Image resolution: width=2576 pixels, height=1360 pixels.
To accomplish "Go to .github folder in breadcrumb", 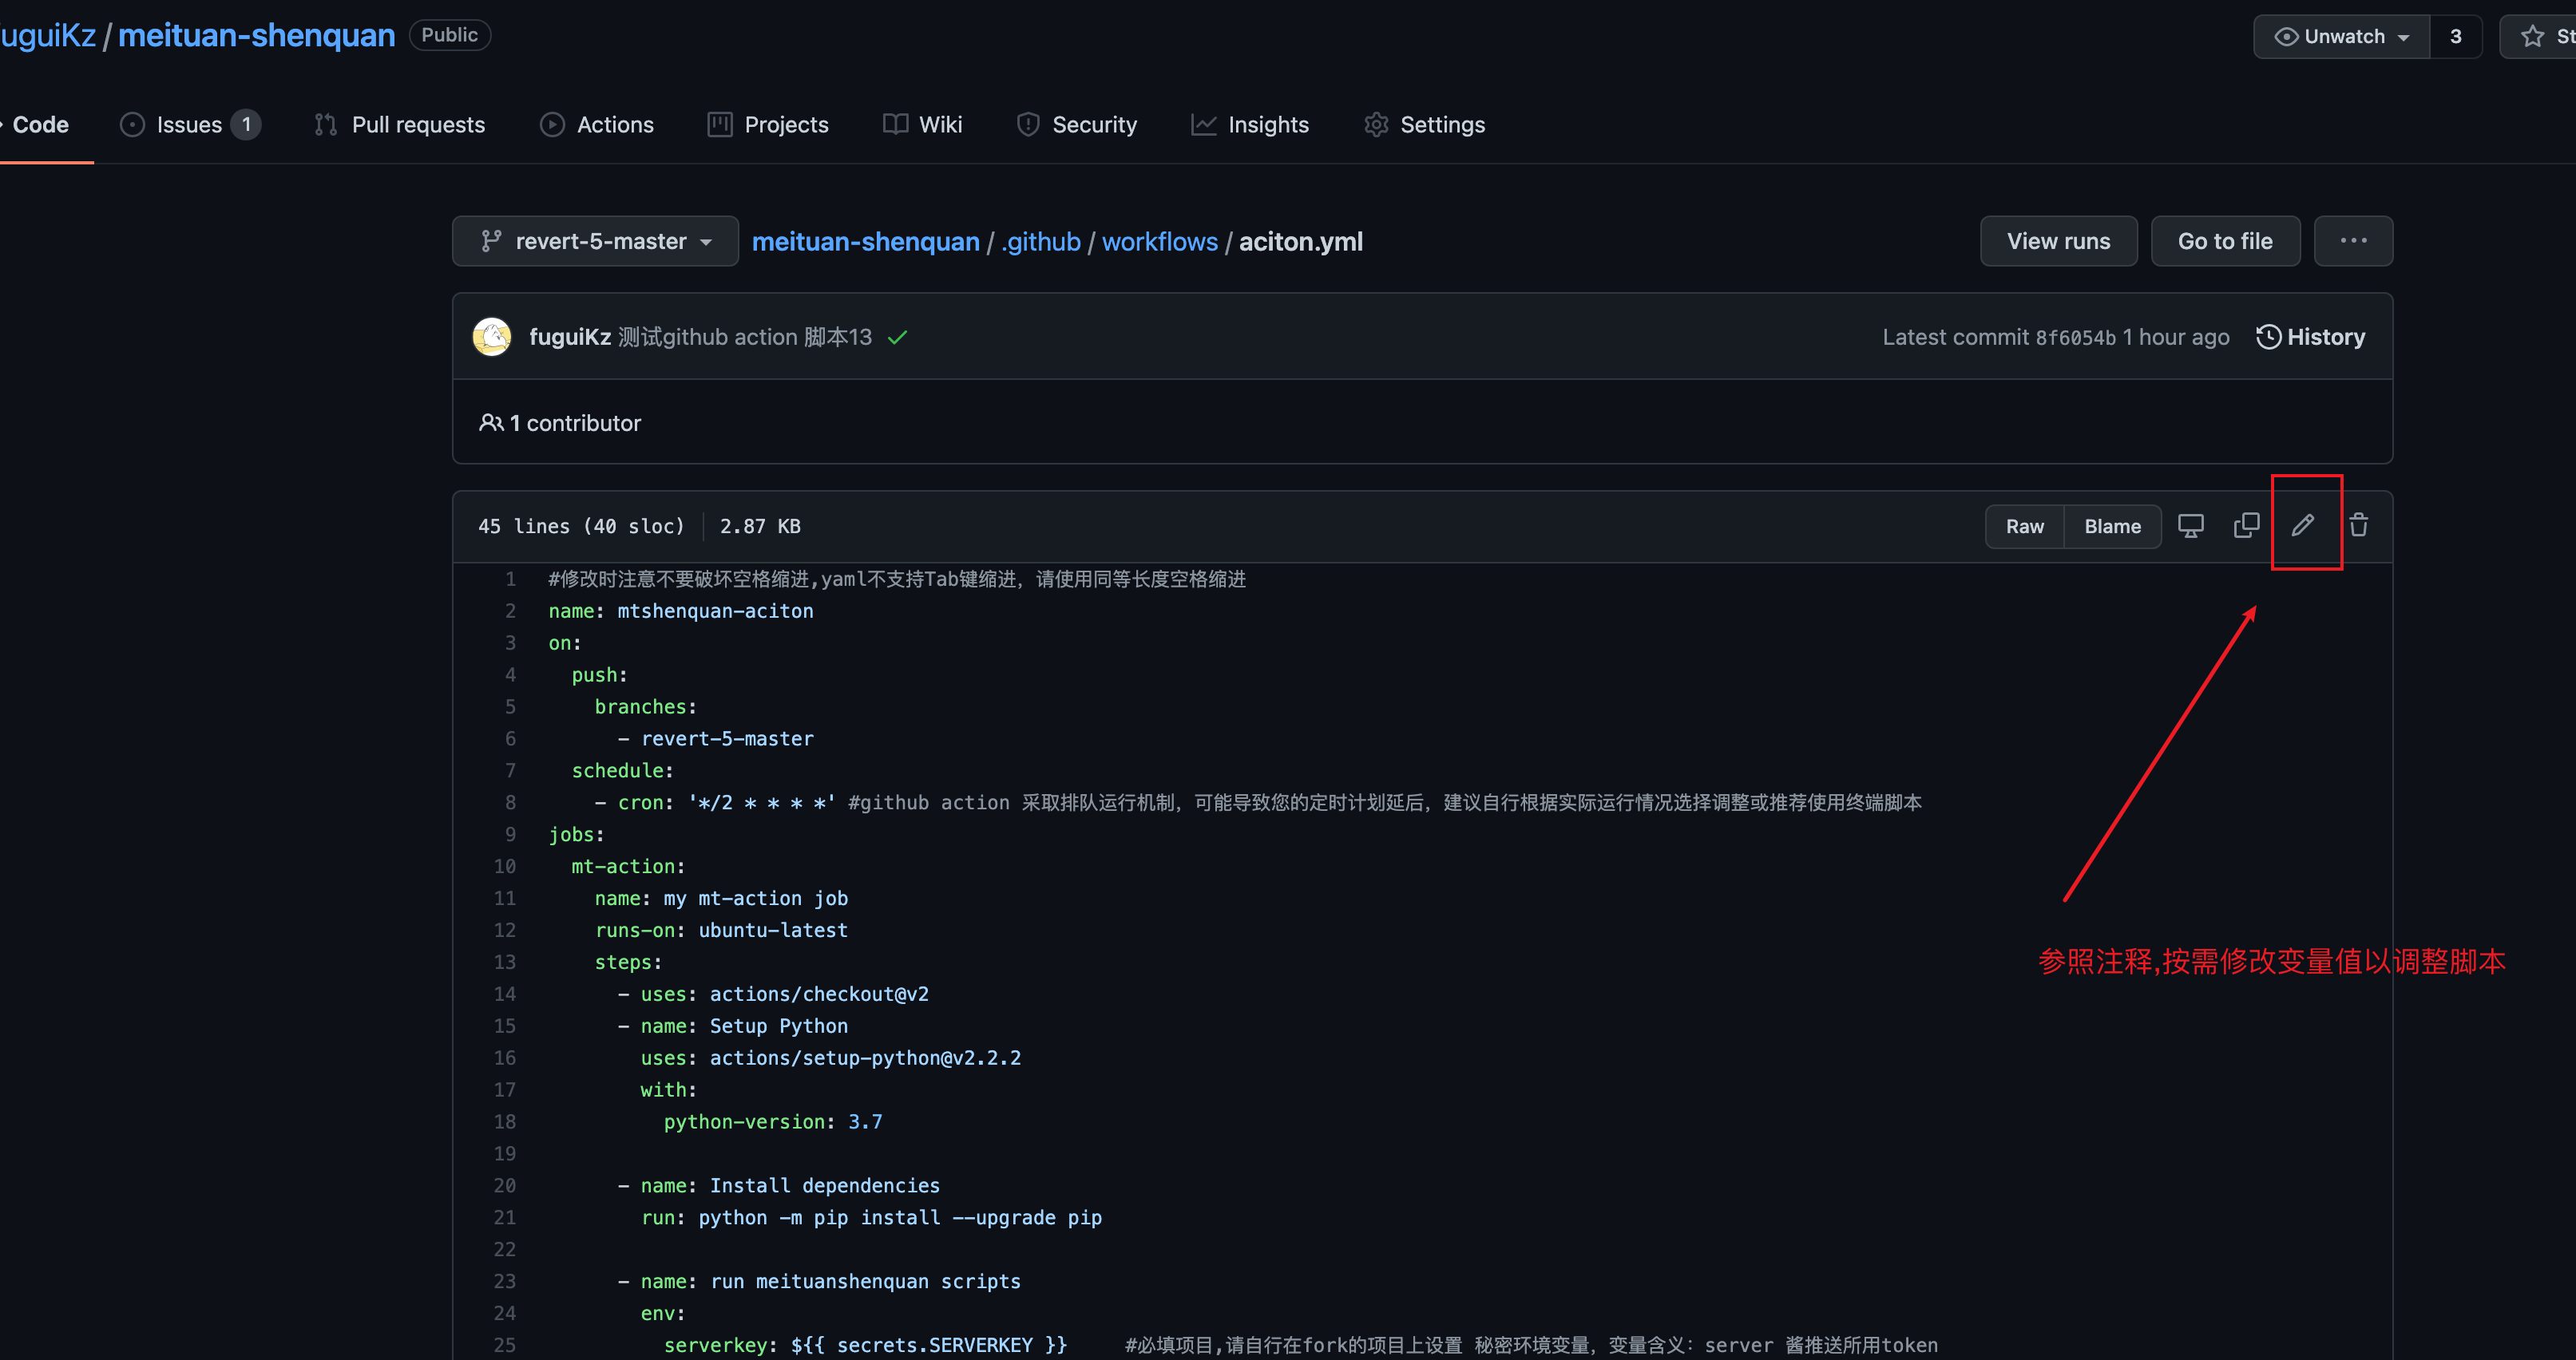I will click(x=1040, y=242).
